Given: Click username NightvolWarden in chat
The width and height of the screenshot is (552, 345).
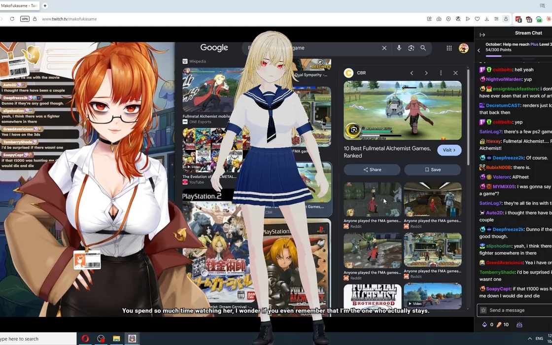Looking at the screenshot, I should coord(505,79).
